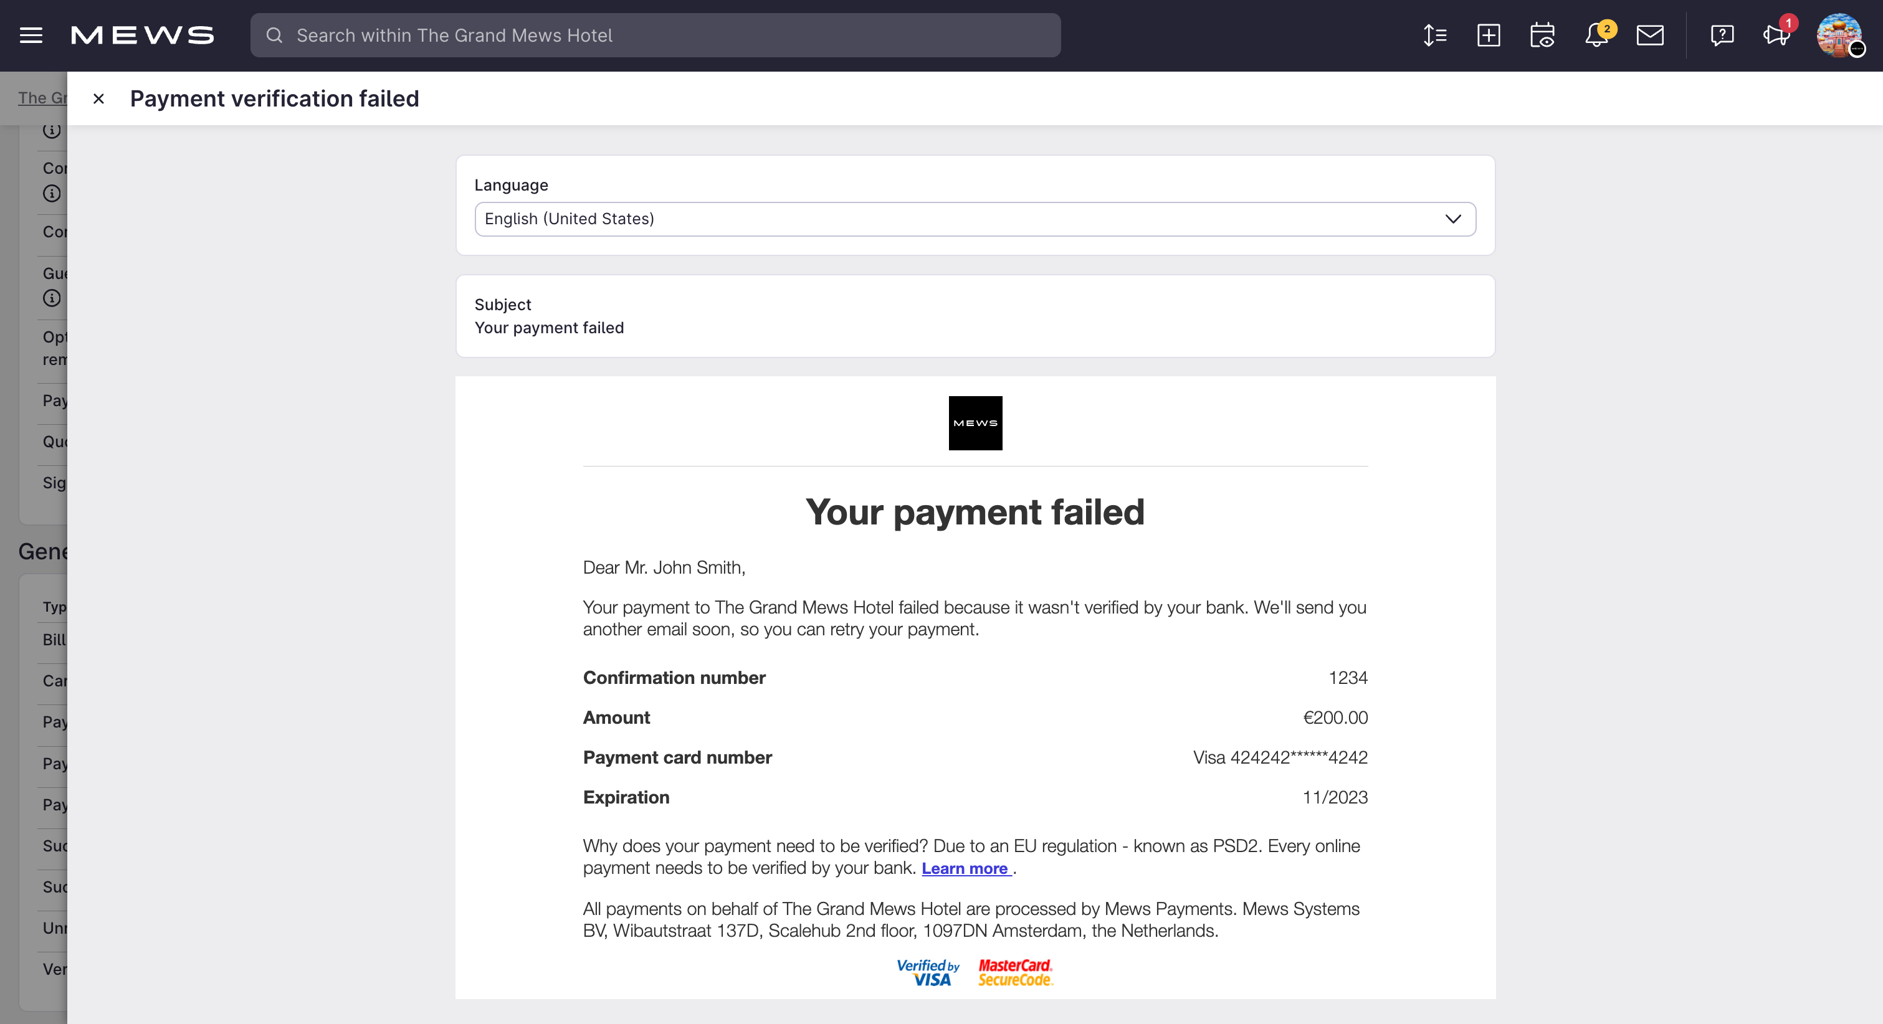Open the announcements megaphone icon
Image resolution: width=1883 pixels, height=1024 pixels.
click(x=1776, y=35)
